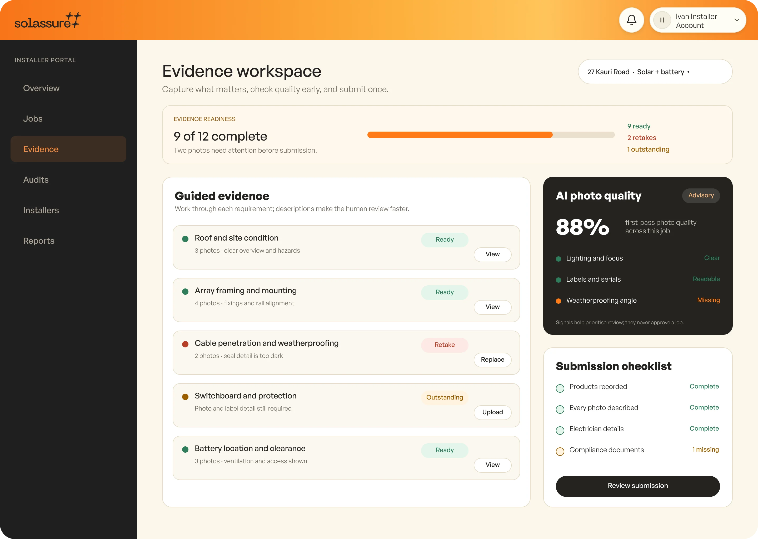Viewport: 758px width, 539px height.
Task: Toggle the Electrician details checklist circle
Action: click(560, 431)
